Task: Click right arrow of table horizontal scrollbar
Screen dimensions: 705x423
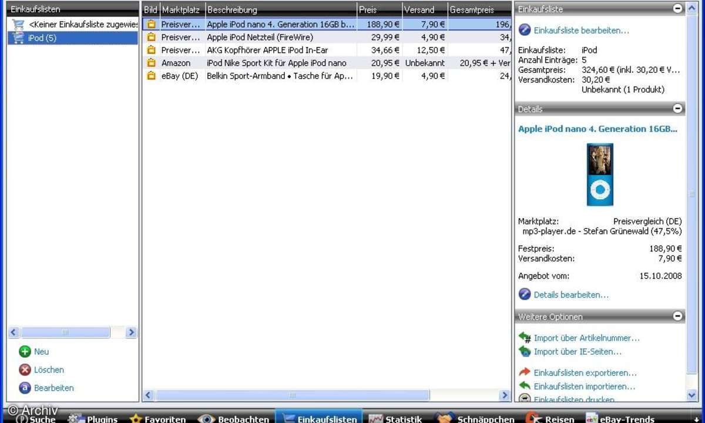Action: pos(505,395)
